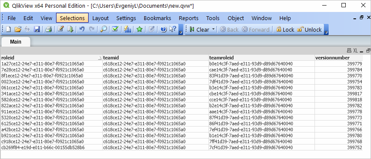Open the Settings menu
371x159 pixels.
tap(126, 18)
